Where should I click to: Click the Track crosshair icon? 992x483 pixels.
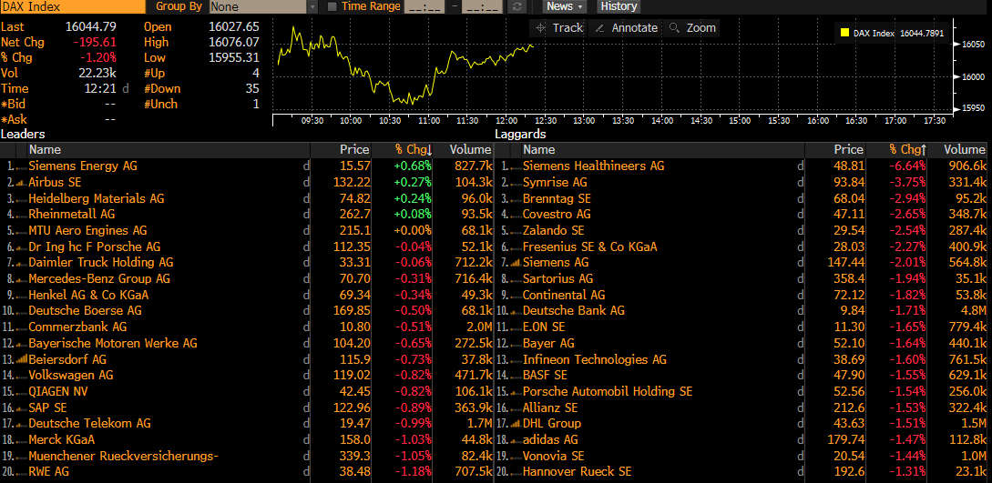540,28
